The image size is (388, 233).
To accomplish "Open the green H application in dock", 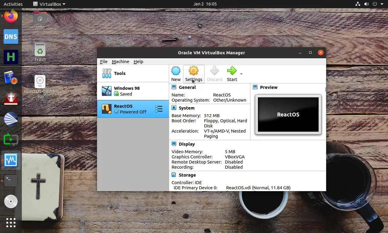I will [x=11, y=57].
